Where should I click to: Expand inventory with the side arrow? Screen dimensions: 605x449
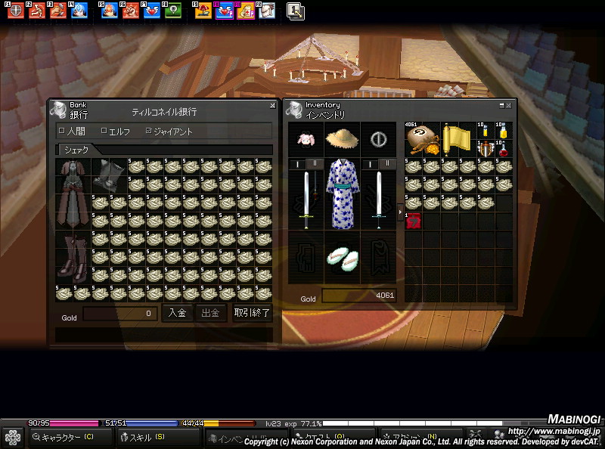(400, 212)
